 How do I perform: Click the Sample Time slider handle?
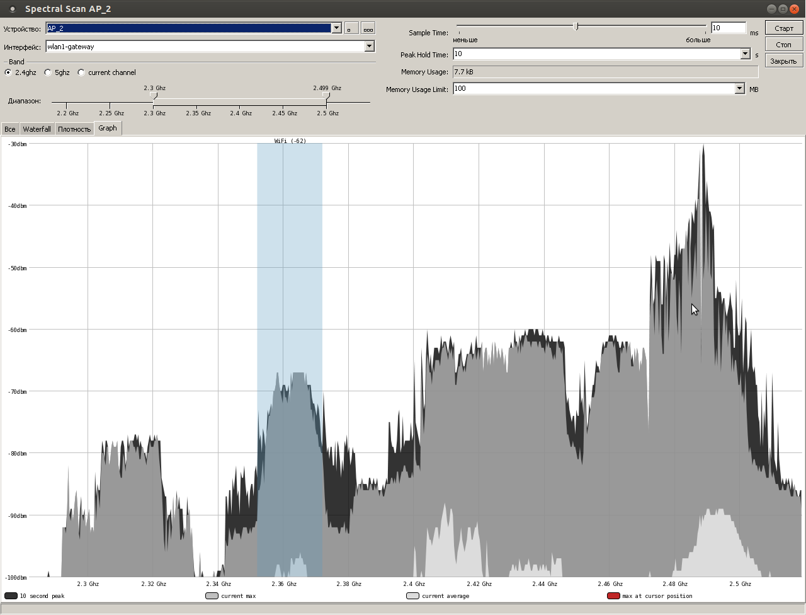[576, 26]
